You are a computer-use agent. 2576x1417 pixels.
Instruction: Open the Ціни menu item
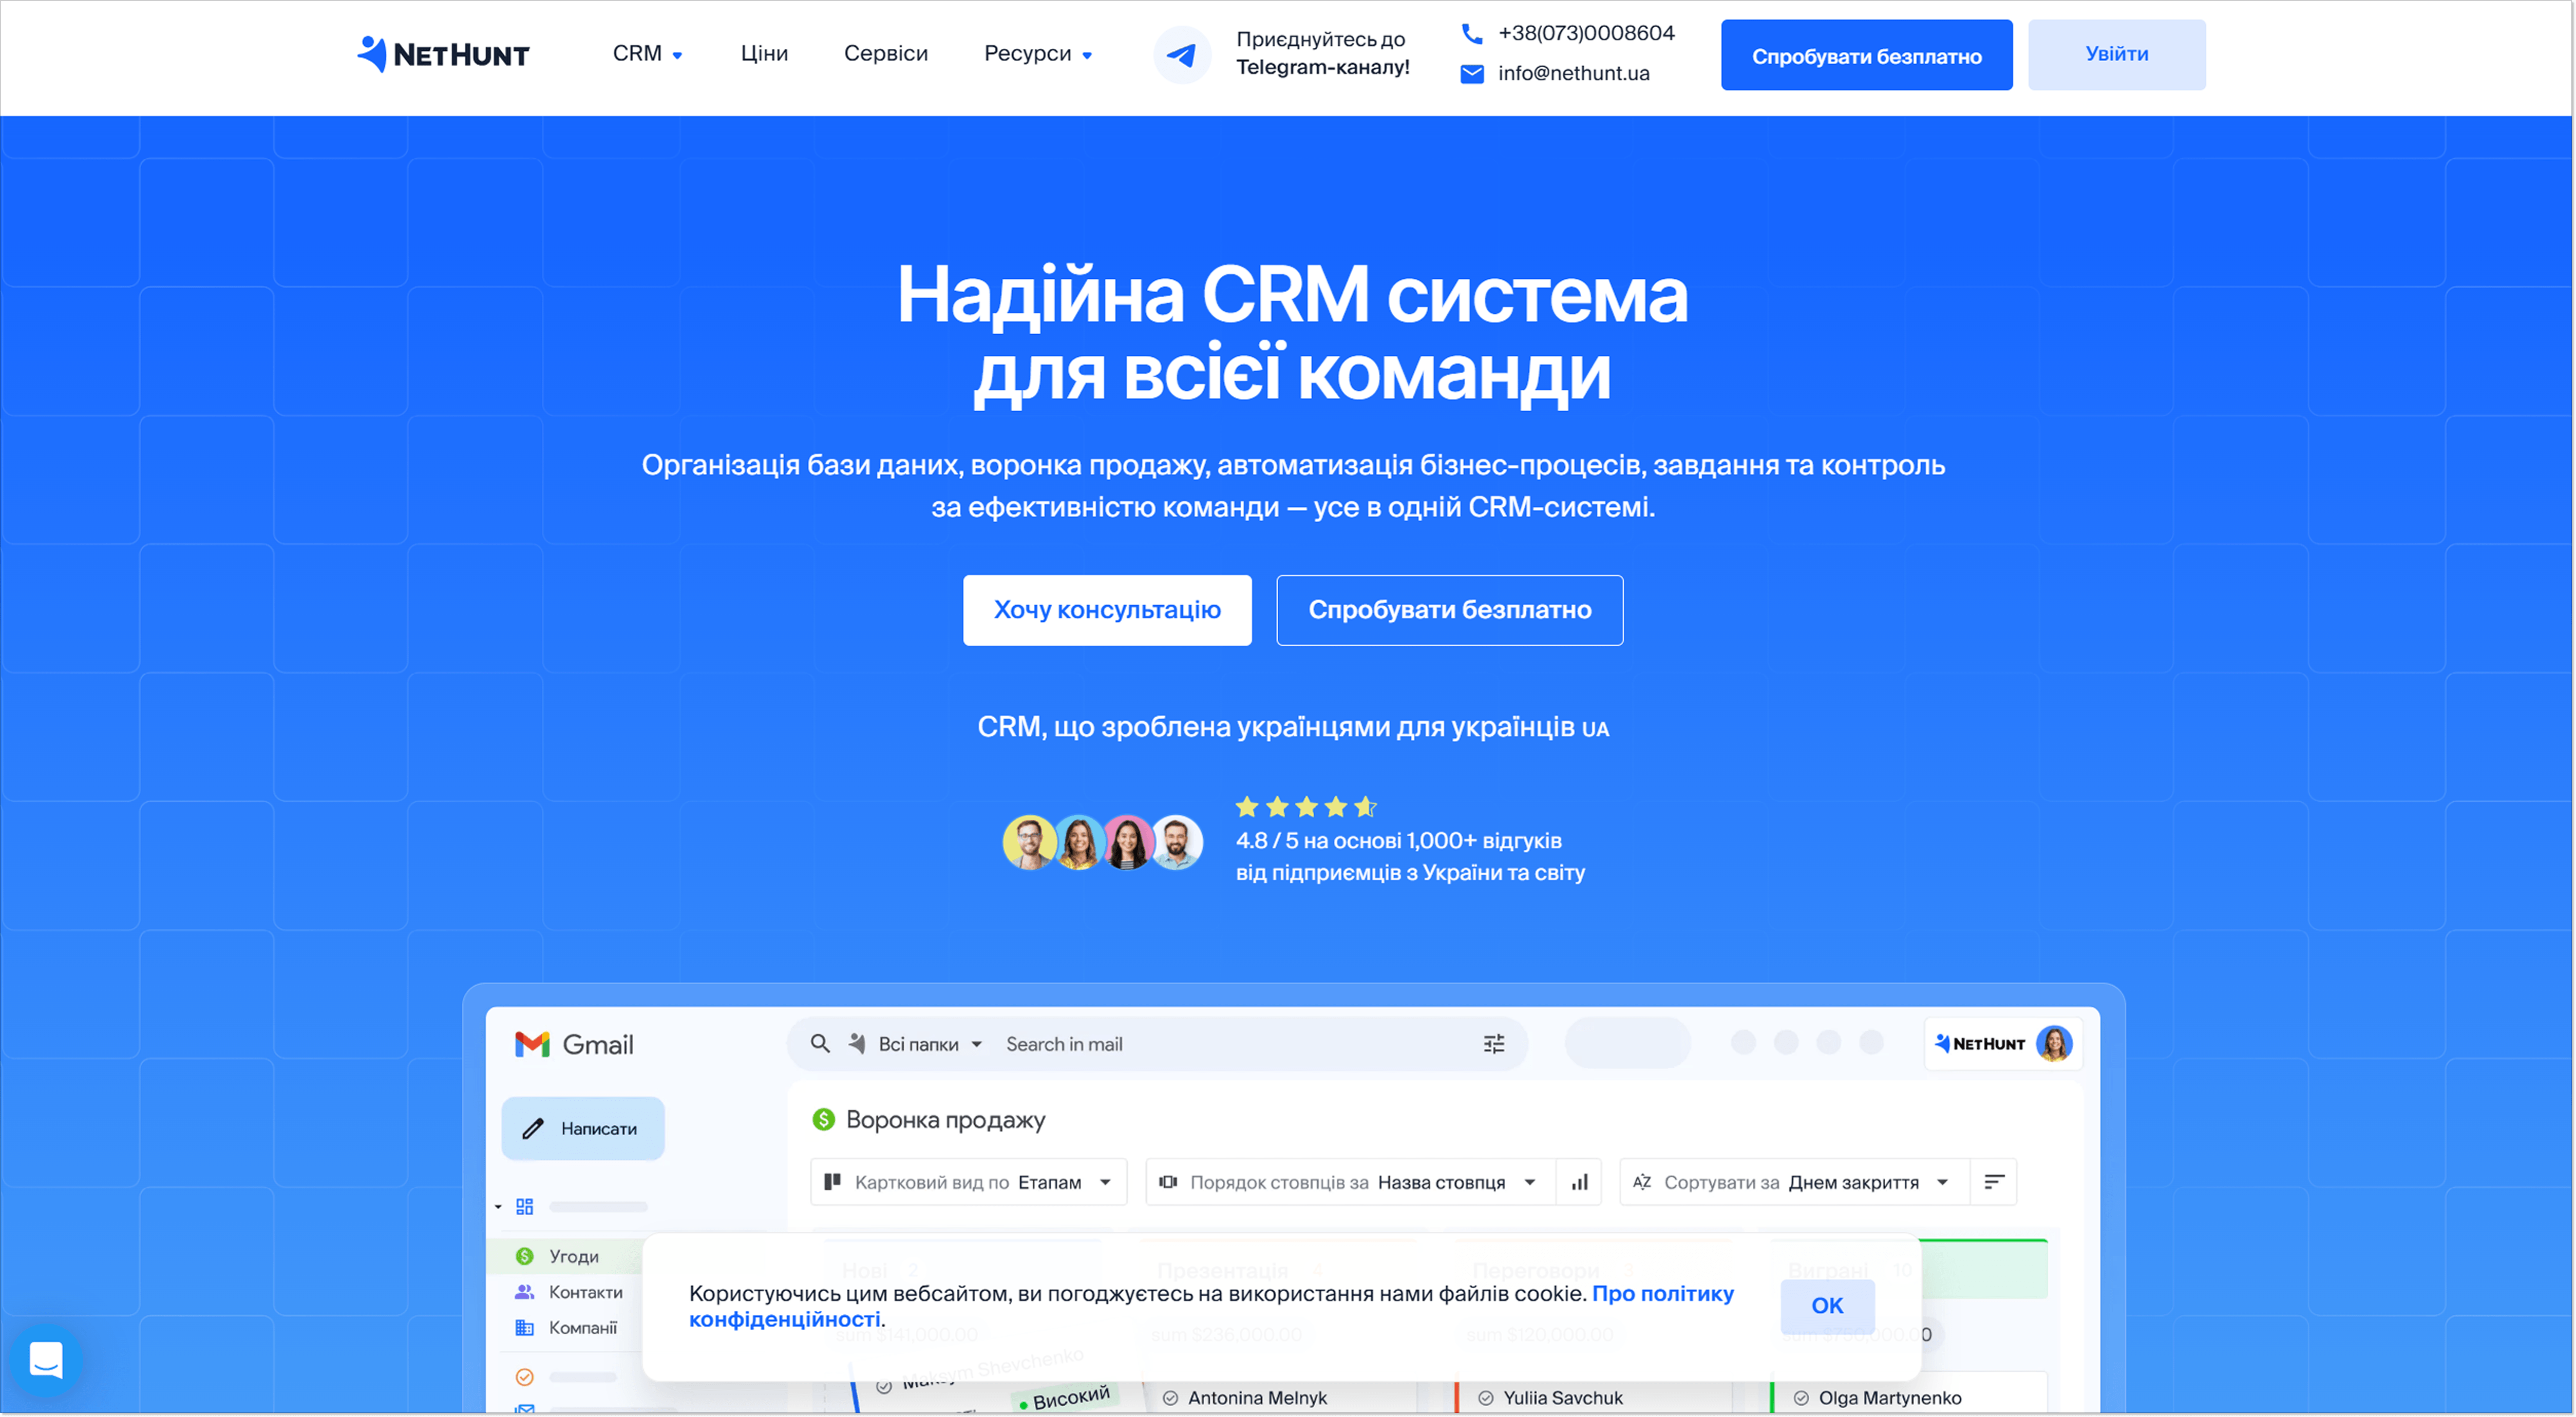tap(764, 54)
